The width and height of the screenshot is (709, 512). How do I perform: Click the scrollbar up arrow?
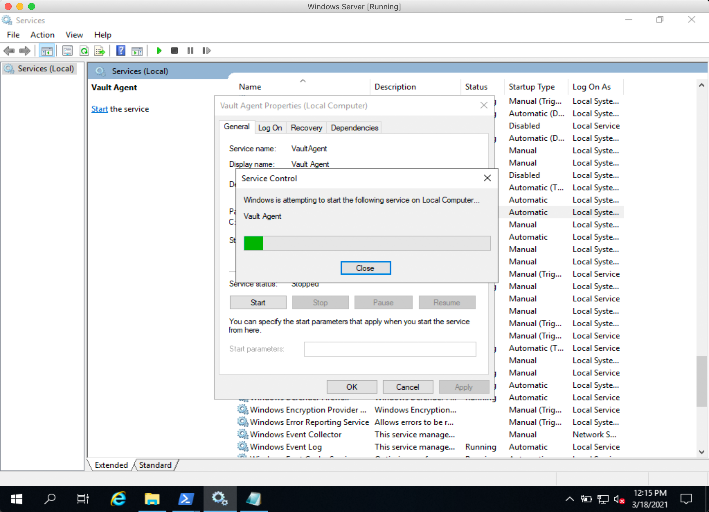(x=701, y=85)
